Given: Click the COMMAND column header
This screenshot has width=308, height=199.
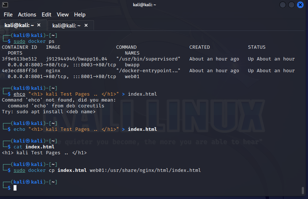Looking at the screenshot, I should coord(126,47).
